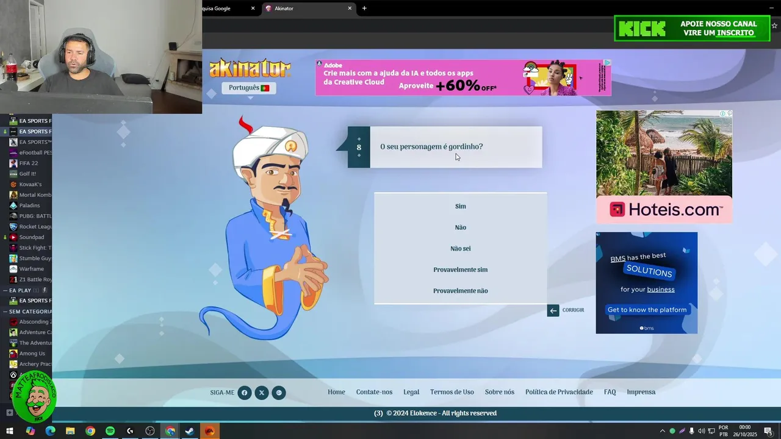Close the Akinator browser tab

[350, 9]
